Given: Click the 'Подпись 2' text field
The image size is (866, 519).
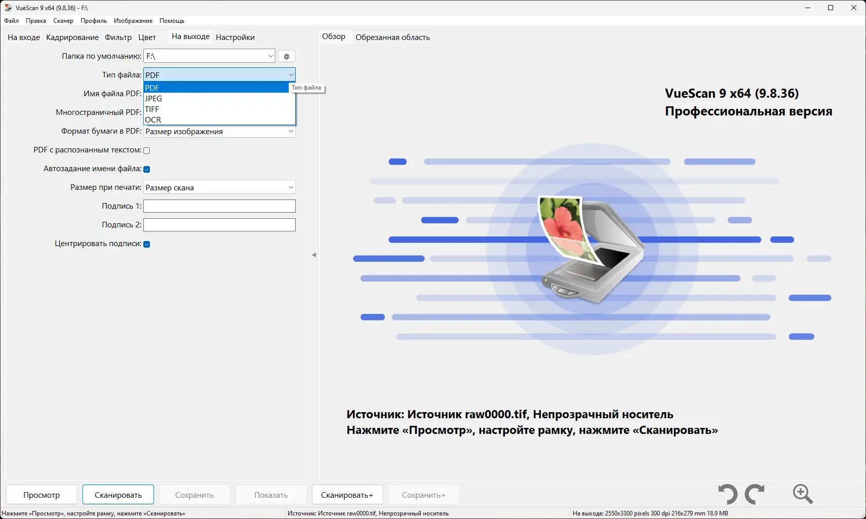Looking at the screenshot, I should [x=219, y=225].
